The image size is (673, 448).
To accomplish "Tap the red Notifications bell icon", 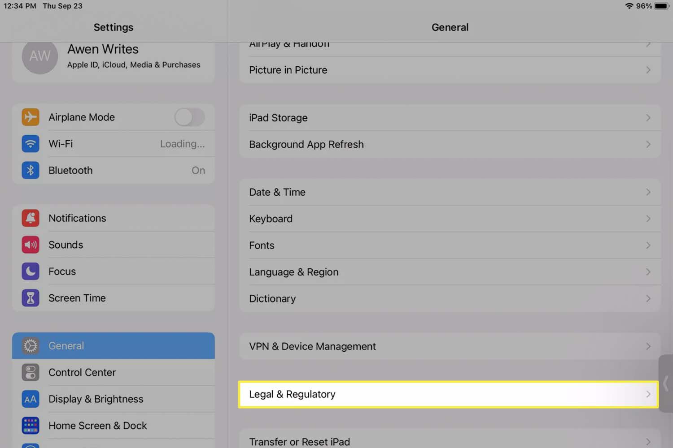I will (x=31, y=218).
